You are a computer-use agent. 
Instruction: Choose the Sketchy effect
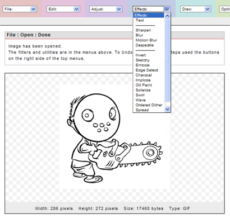pos(142,60)
